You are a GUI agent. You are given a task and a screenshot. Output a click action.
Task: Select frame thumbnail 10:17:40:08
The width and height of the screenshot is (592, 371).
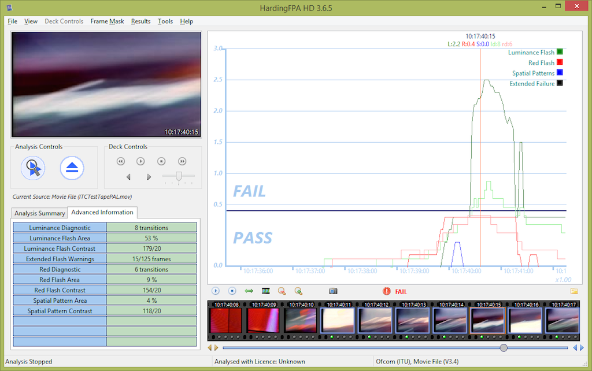click(226, 320)
